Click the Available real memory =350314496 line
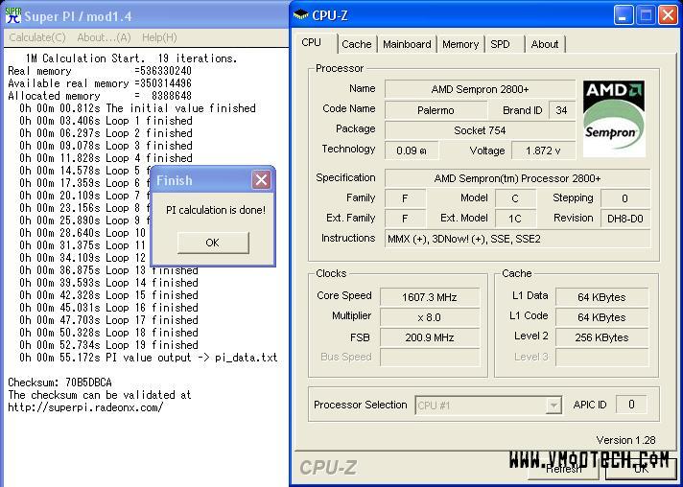The image size is (683, 487). pos(100,83)
